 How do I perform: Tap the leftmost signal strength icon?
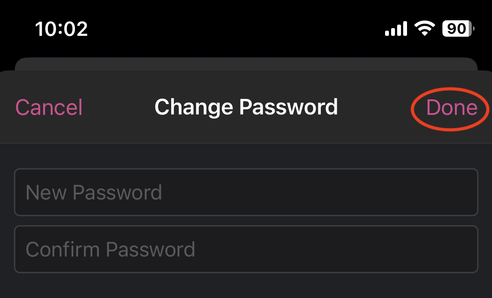click(x=395, y=28)
